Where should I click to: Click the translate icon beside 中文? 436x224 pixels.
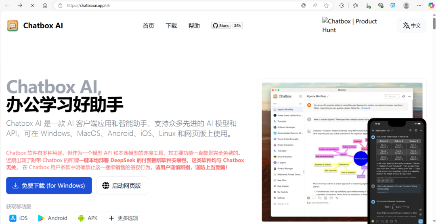point(406,25)
